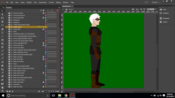Play the timeline animation

(x=54, y=91)
